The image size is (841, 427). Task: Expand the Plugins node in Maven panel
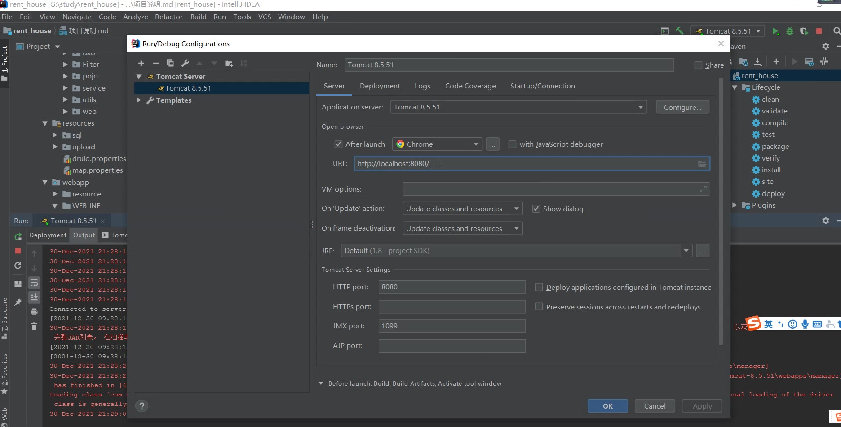point(735,205)
